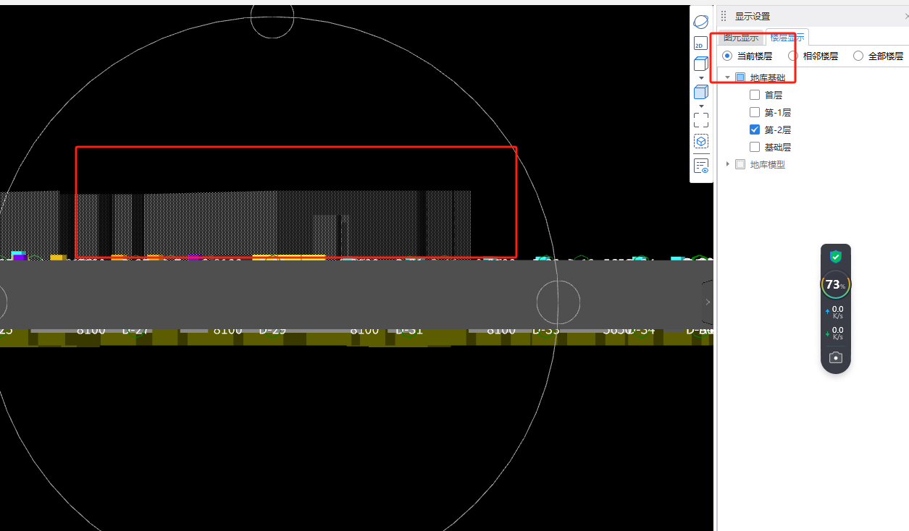Collapse the 地库基础 tree node

coord(728,77)
